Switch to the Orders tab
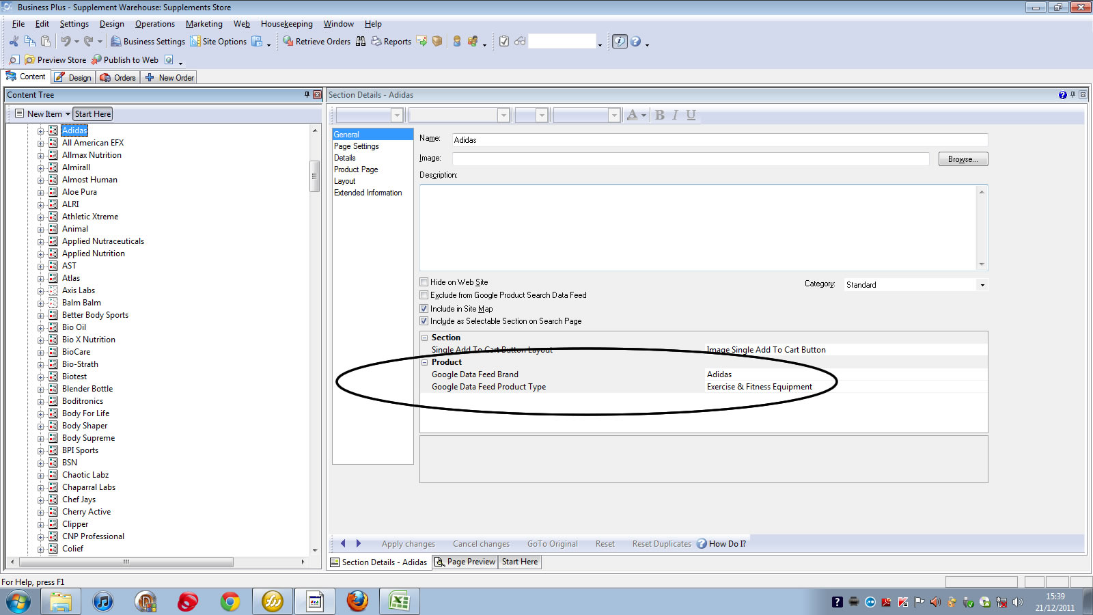 118,77
